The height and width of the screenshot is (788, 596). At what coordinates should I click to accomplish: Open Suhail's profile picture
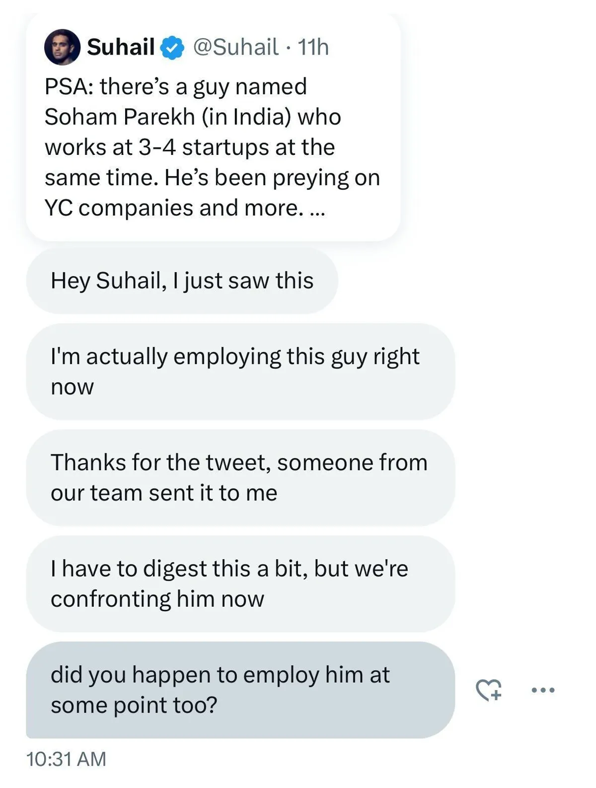coord(62,47)
